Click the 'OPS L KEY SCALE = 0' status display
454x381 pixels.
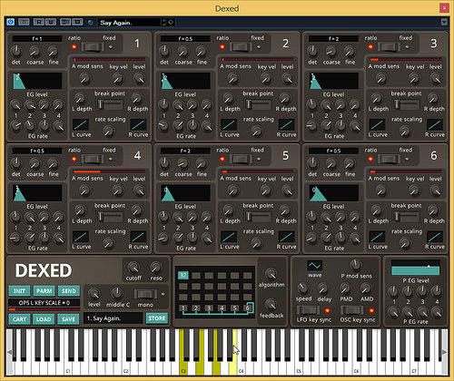(x=44, y=303)
